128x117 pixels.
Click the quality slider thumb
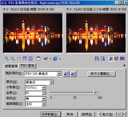tap(94, 93)
